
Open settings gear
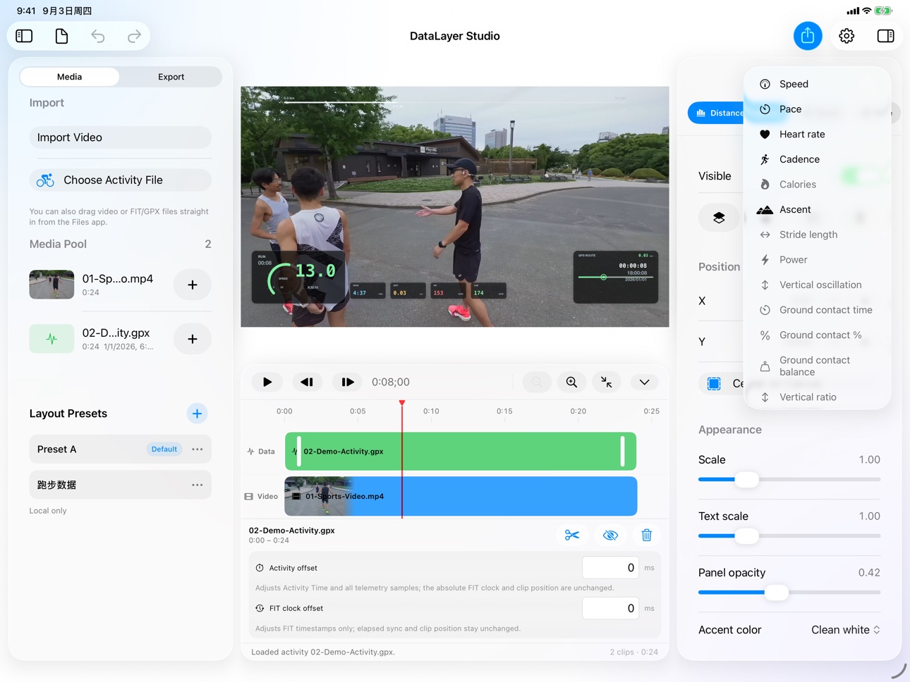click(847, 36)
